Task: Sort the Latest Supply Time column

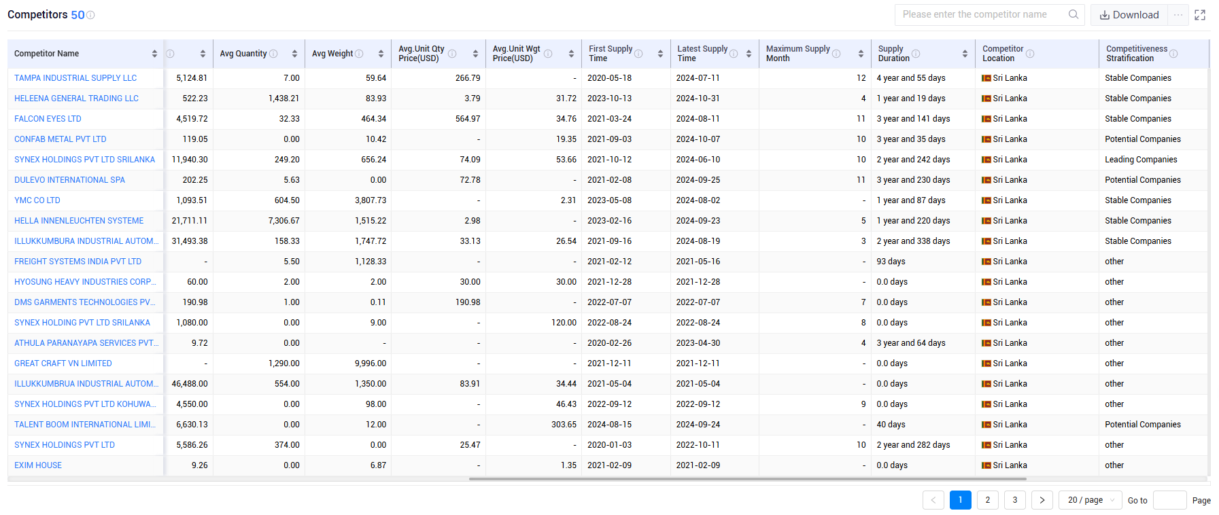Action: pyautogui.click(x=749, y=54)
